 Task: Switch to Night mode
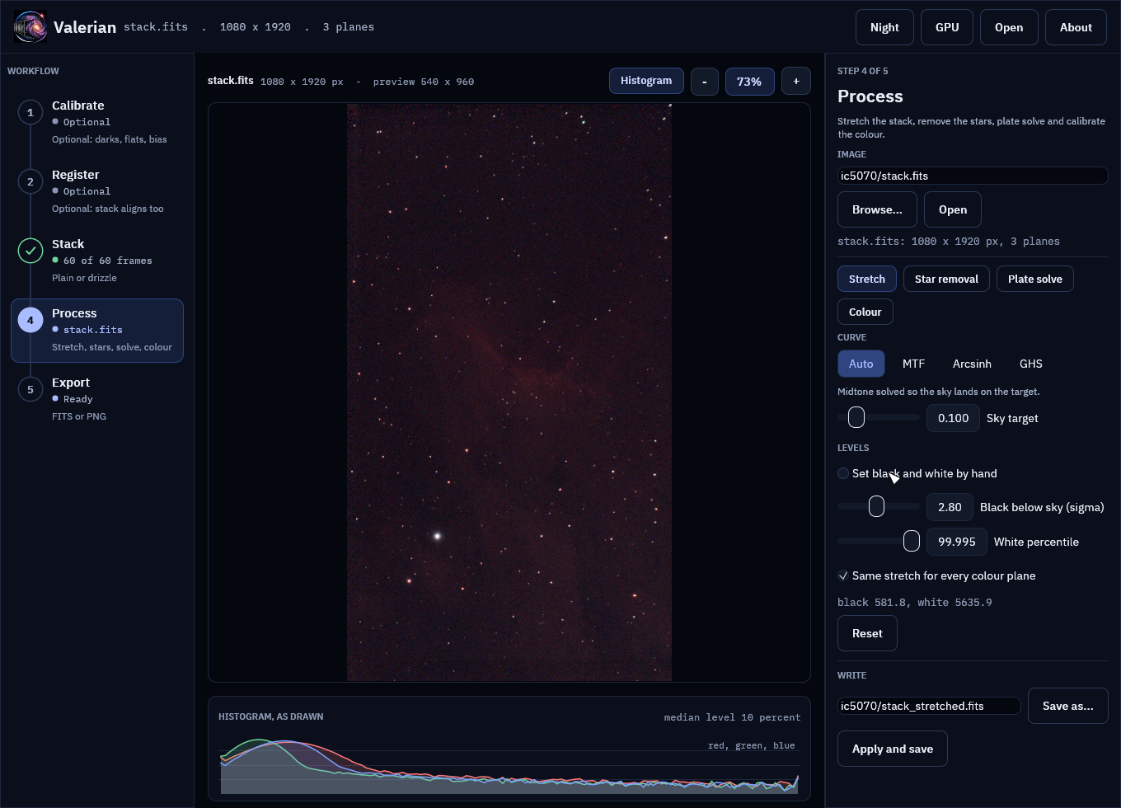(x=884, y=27)
